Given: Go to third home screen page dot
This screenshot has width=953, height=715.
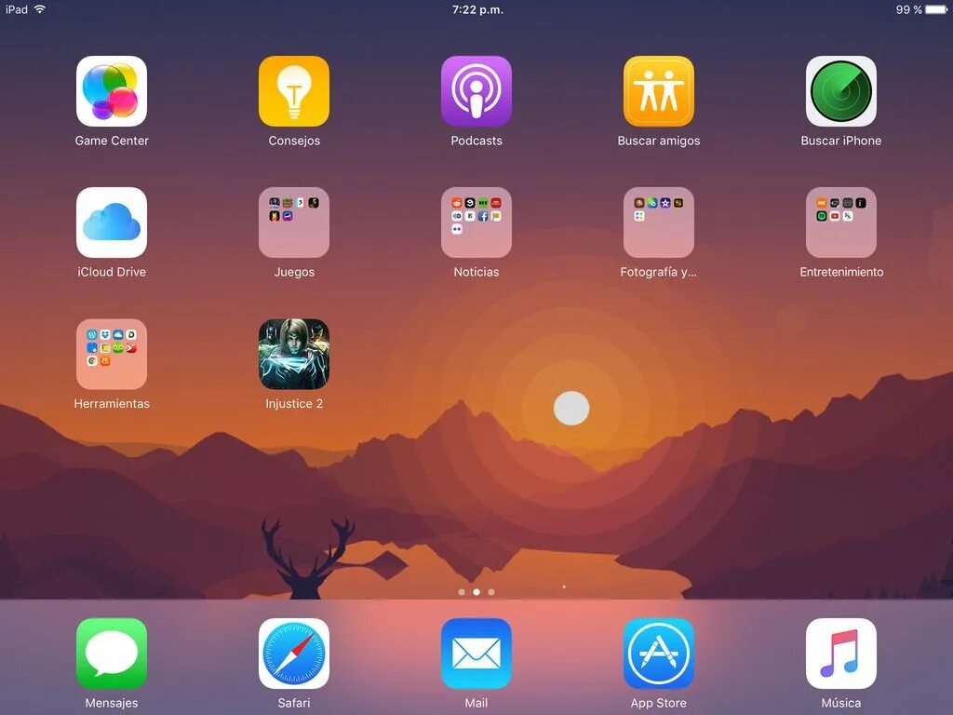Looking at the screenshot, I should (491, 591).
